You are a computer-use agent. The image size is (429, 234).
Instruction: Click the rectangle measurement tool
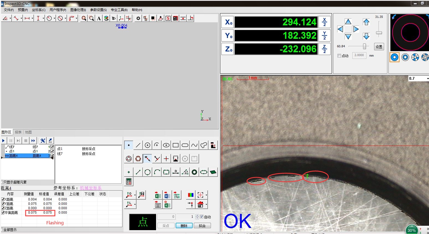pos(176,145)
